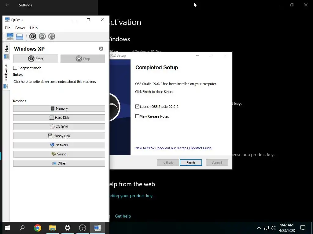Close the QtEmu window
This screenshot has height=234, width=313.
[x=102, y=20]
